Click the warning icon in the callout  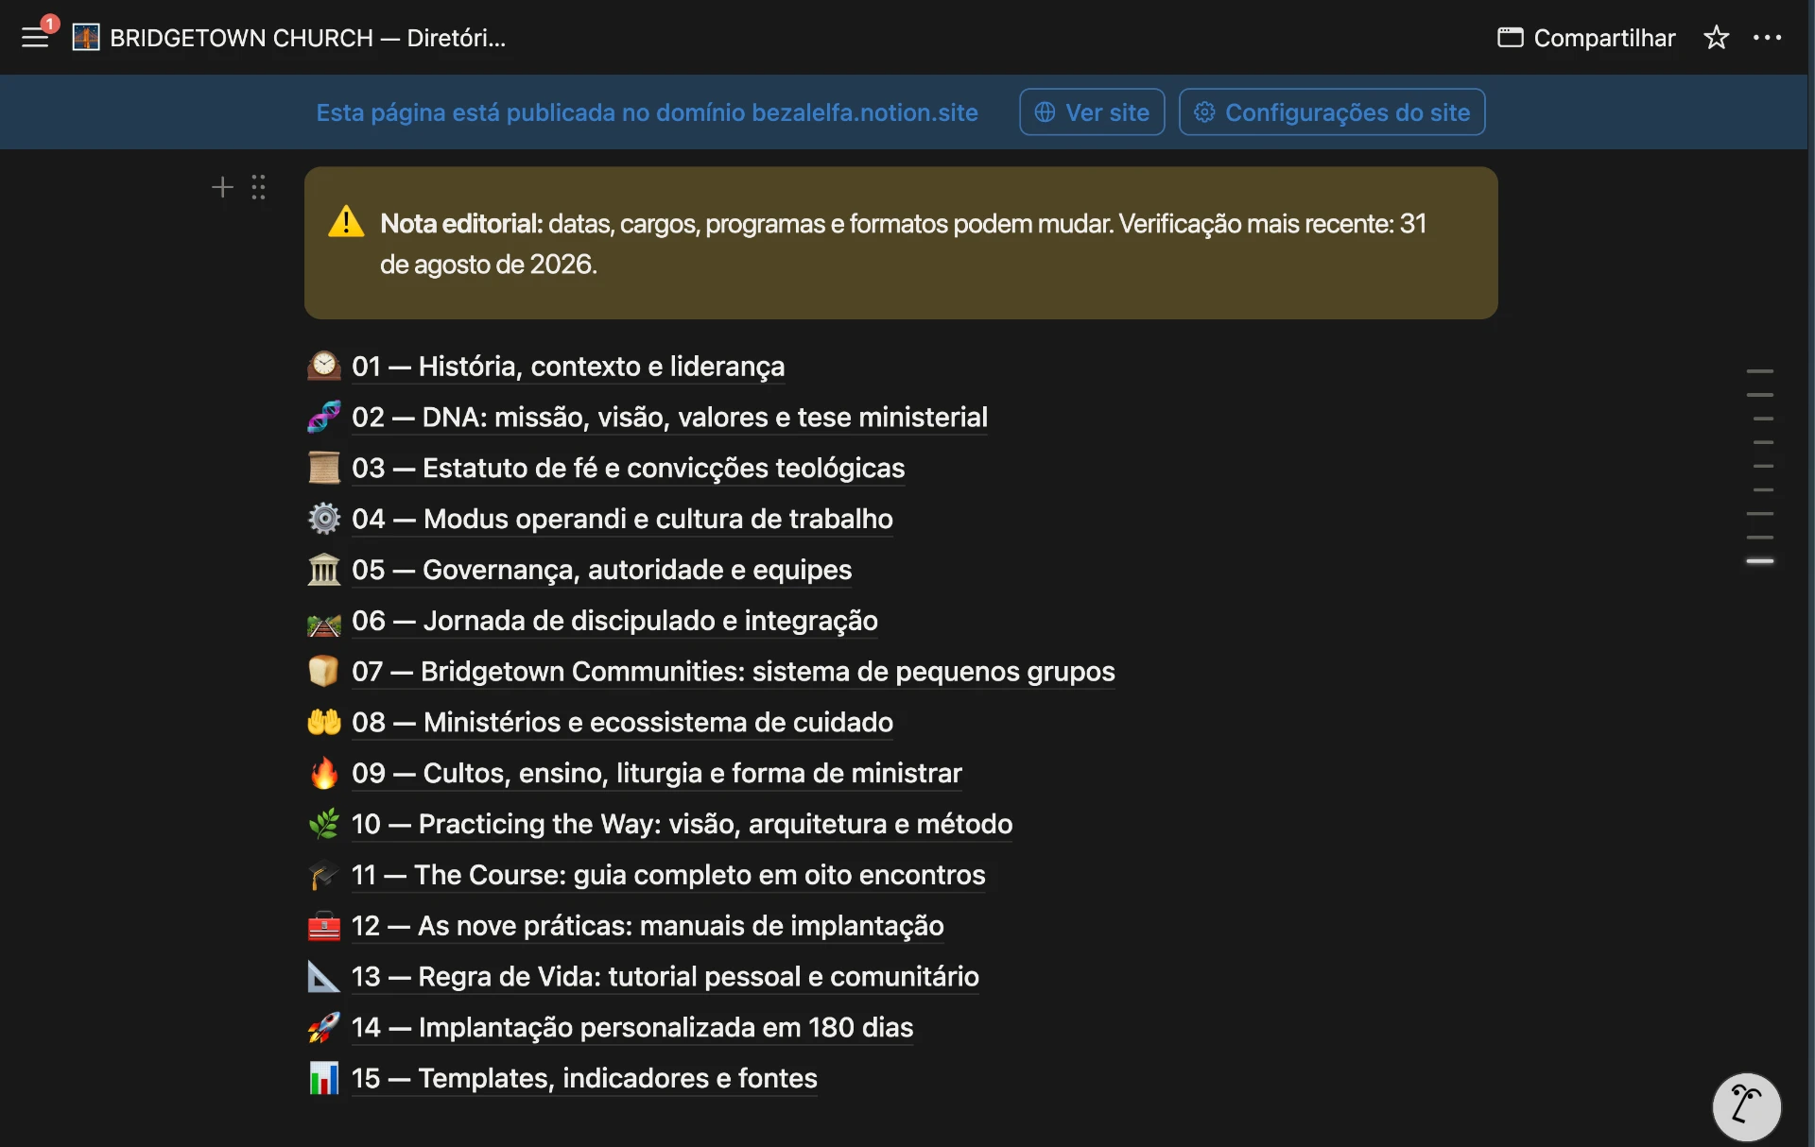[x=346, y=222]
